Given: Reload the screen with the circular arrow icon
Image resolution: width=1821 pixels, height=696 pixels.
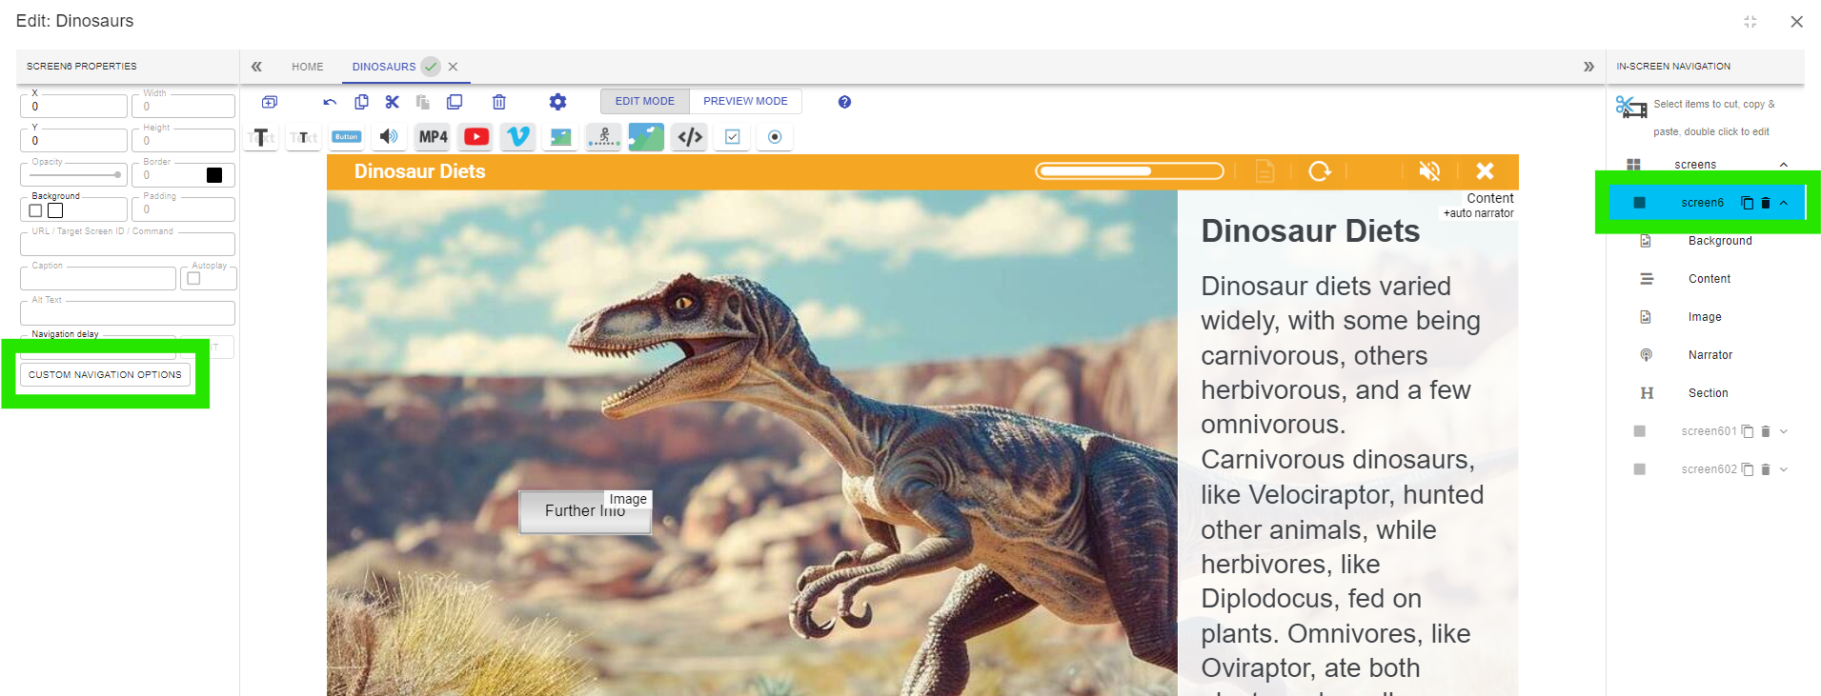Looking at the screenshot, I should (x=1320, y=171).
